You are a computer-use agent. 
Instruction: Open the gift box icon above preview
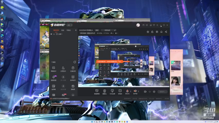pos(148,32)
